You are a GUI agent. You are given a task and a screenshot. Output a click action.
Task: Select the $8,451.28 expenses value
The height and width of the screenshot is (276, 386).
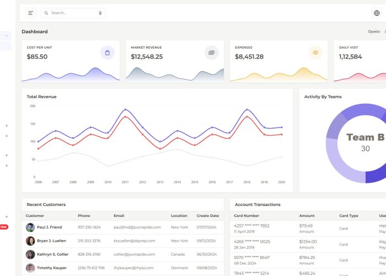tap(249, 57)
